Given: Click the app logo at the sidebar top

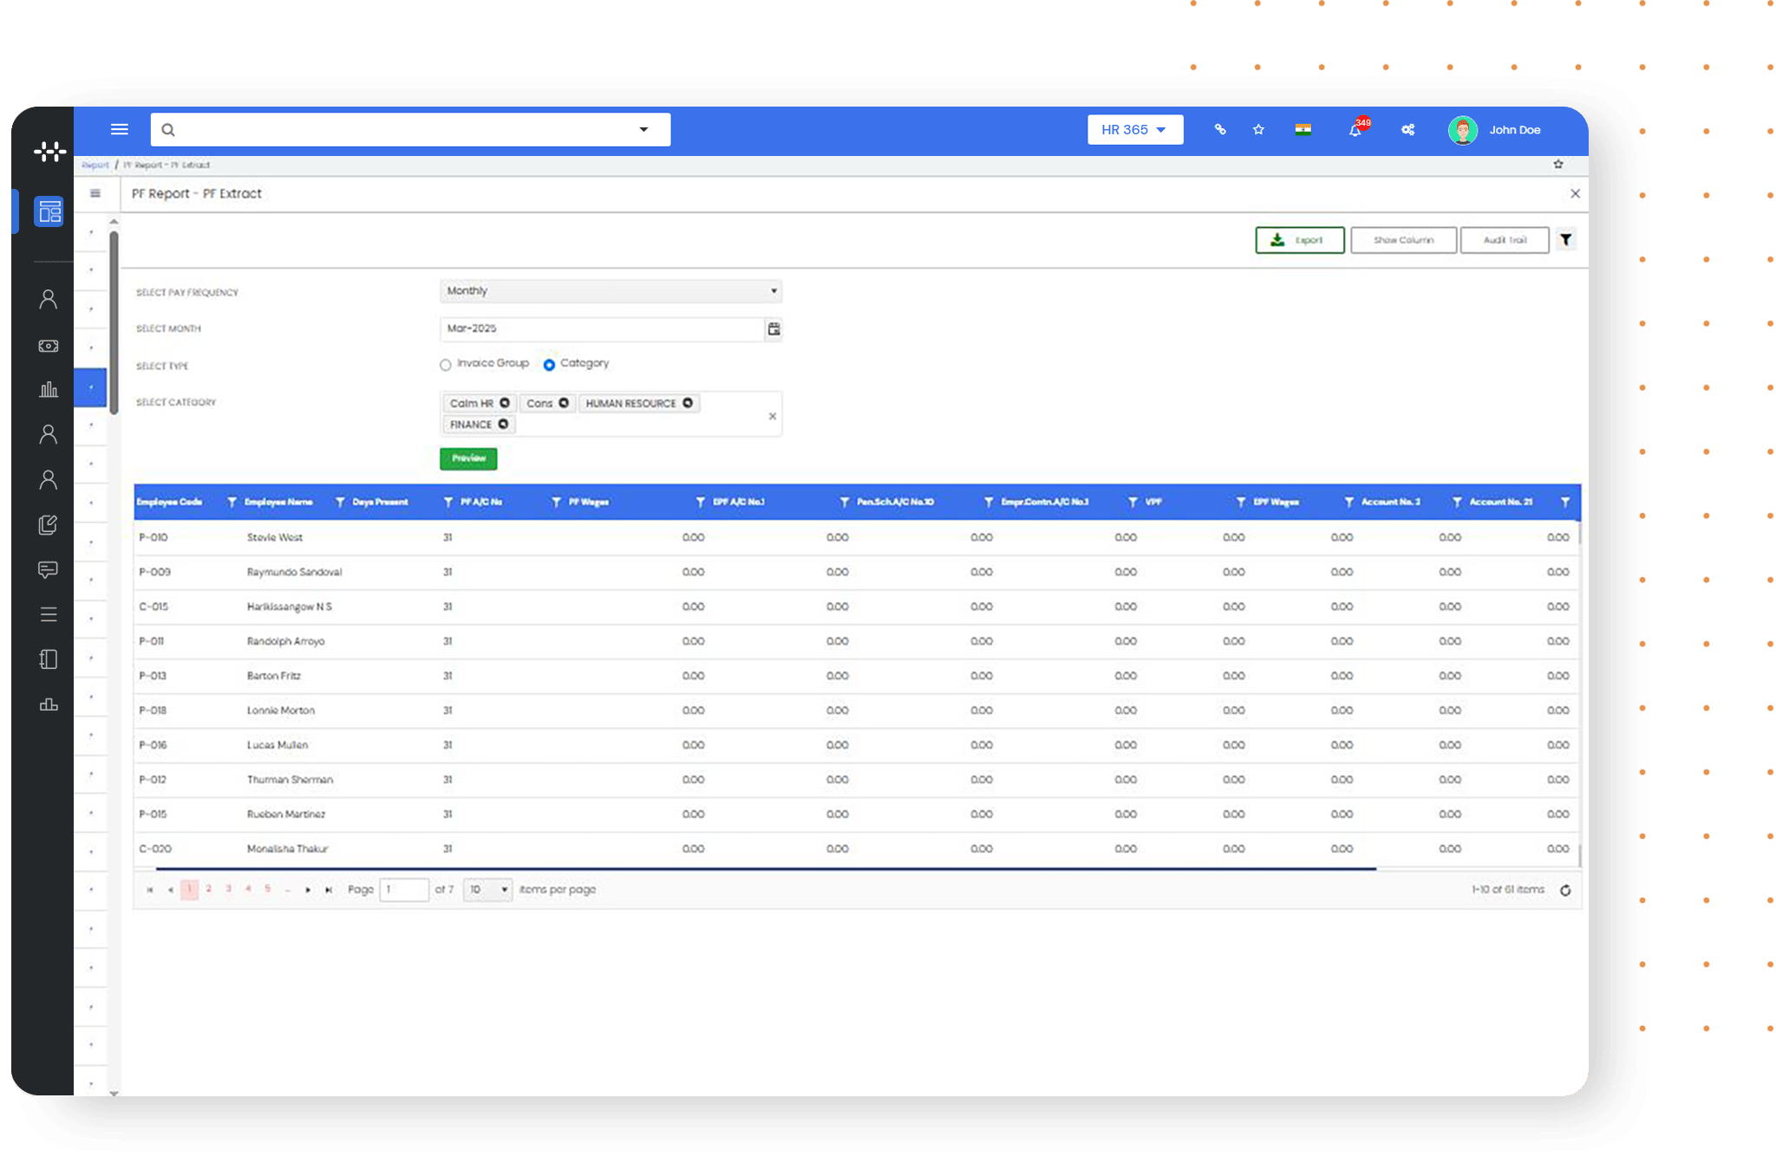Looking at the screenshot, I should pyautogui.click(x=50, y=152).
